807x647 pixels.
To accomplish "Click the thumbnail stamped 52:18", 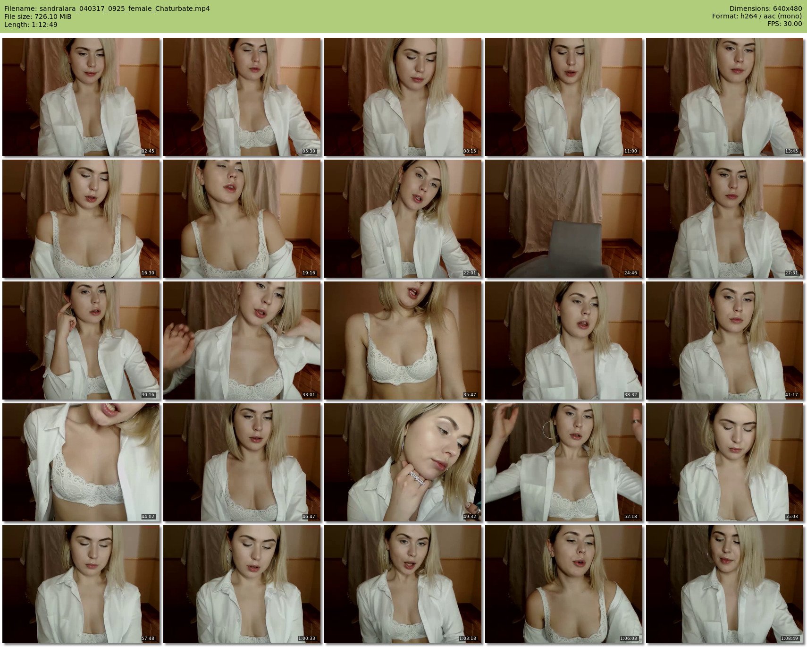I will 564,462.
